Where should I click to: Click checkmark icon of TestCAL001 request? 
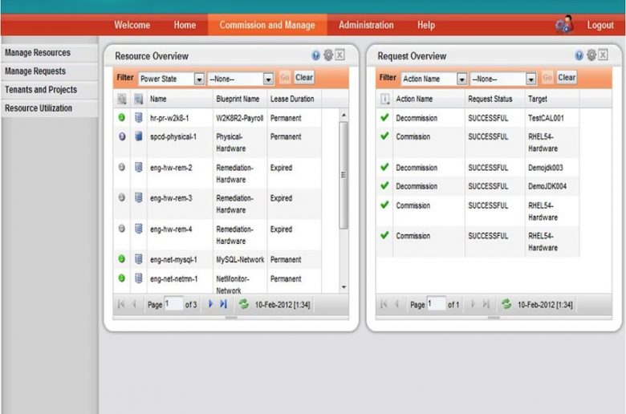pos(384,117)
